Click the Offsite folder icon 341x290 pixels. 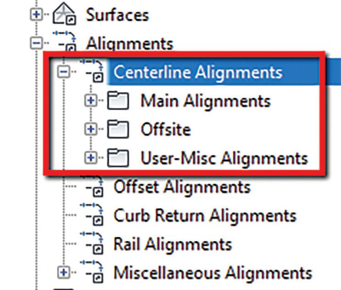tap(118, 129)
